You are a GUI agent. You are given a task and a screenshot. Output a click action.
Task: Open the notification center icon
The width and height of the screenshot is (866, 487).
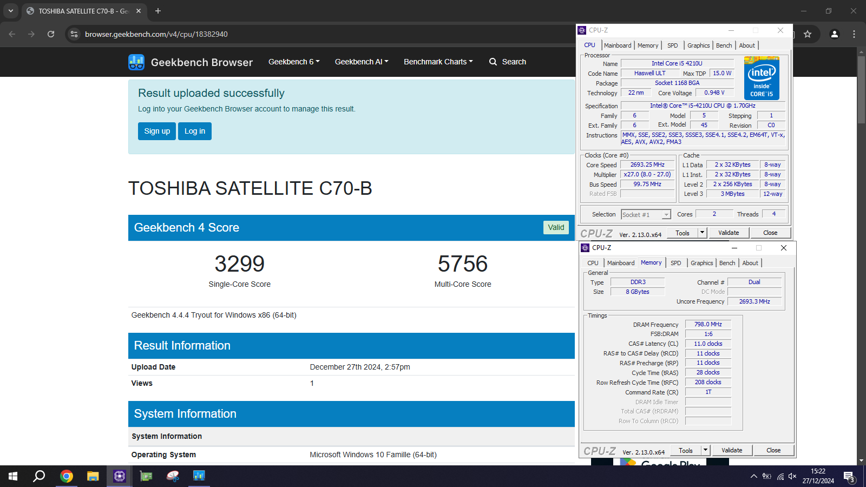pyautogui.click(x=849, y=477)
